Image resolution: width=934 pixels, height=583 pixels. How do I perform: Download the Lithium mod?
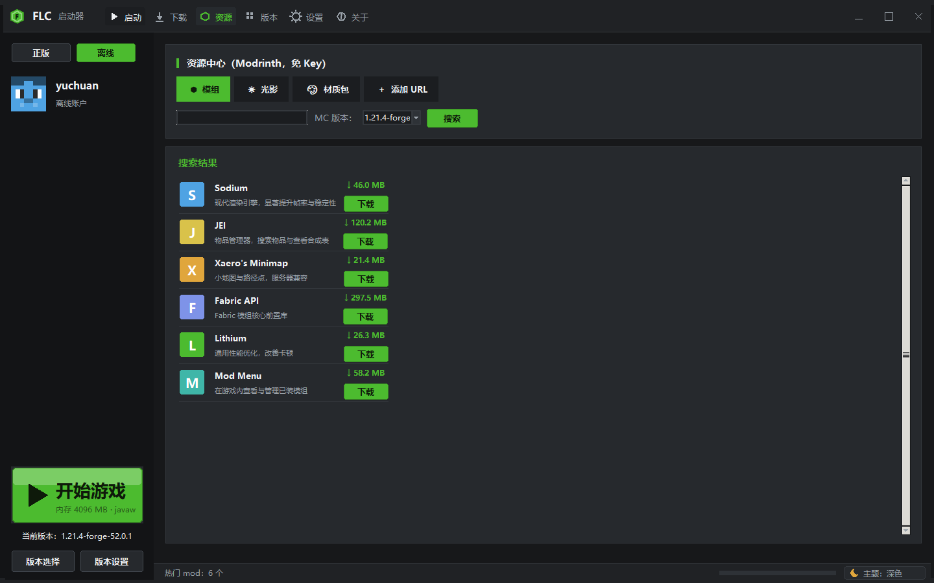[366, 354]
